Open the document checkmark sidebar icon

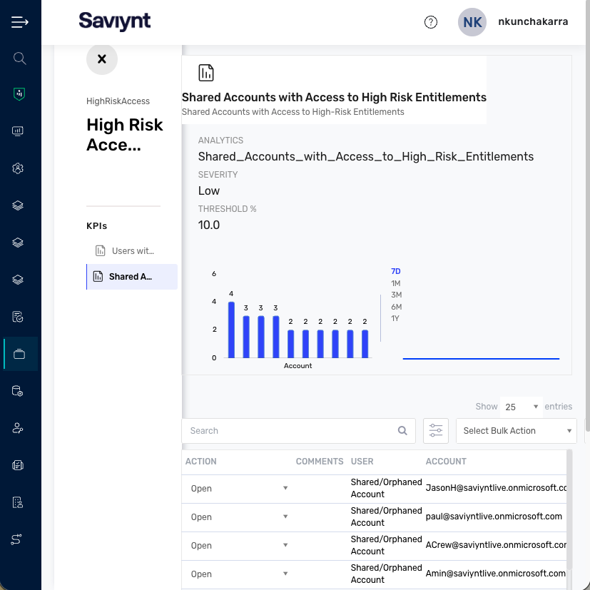coord(18,317)
